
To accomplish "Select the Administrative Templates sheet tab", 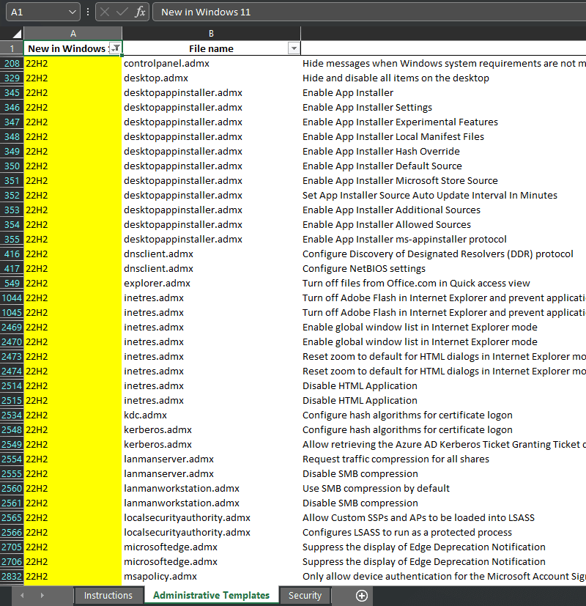I will (211, 596).
